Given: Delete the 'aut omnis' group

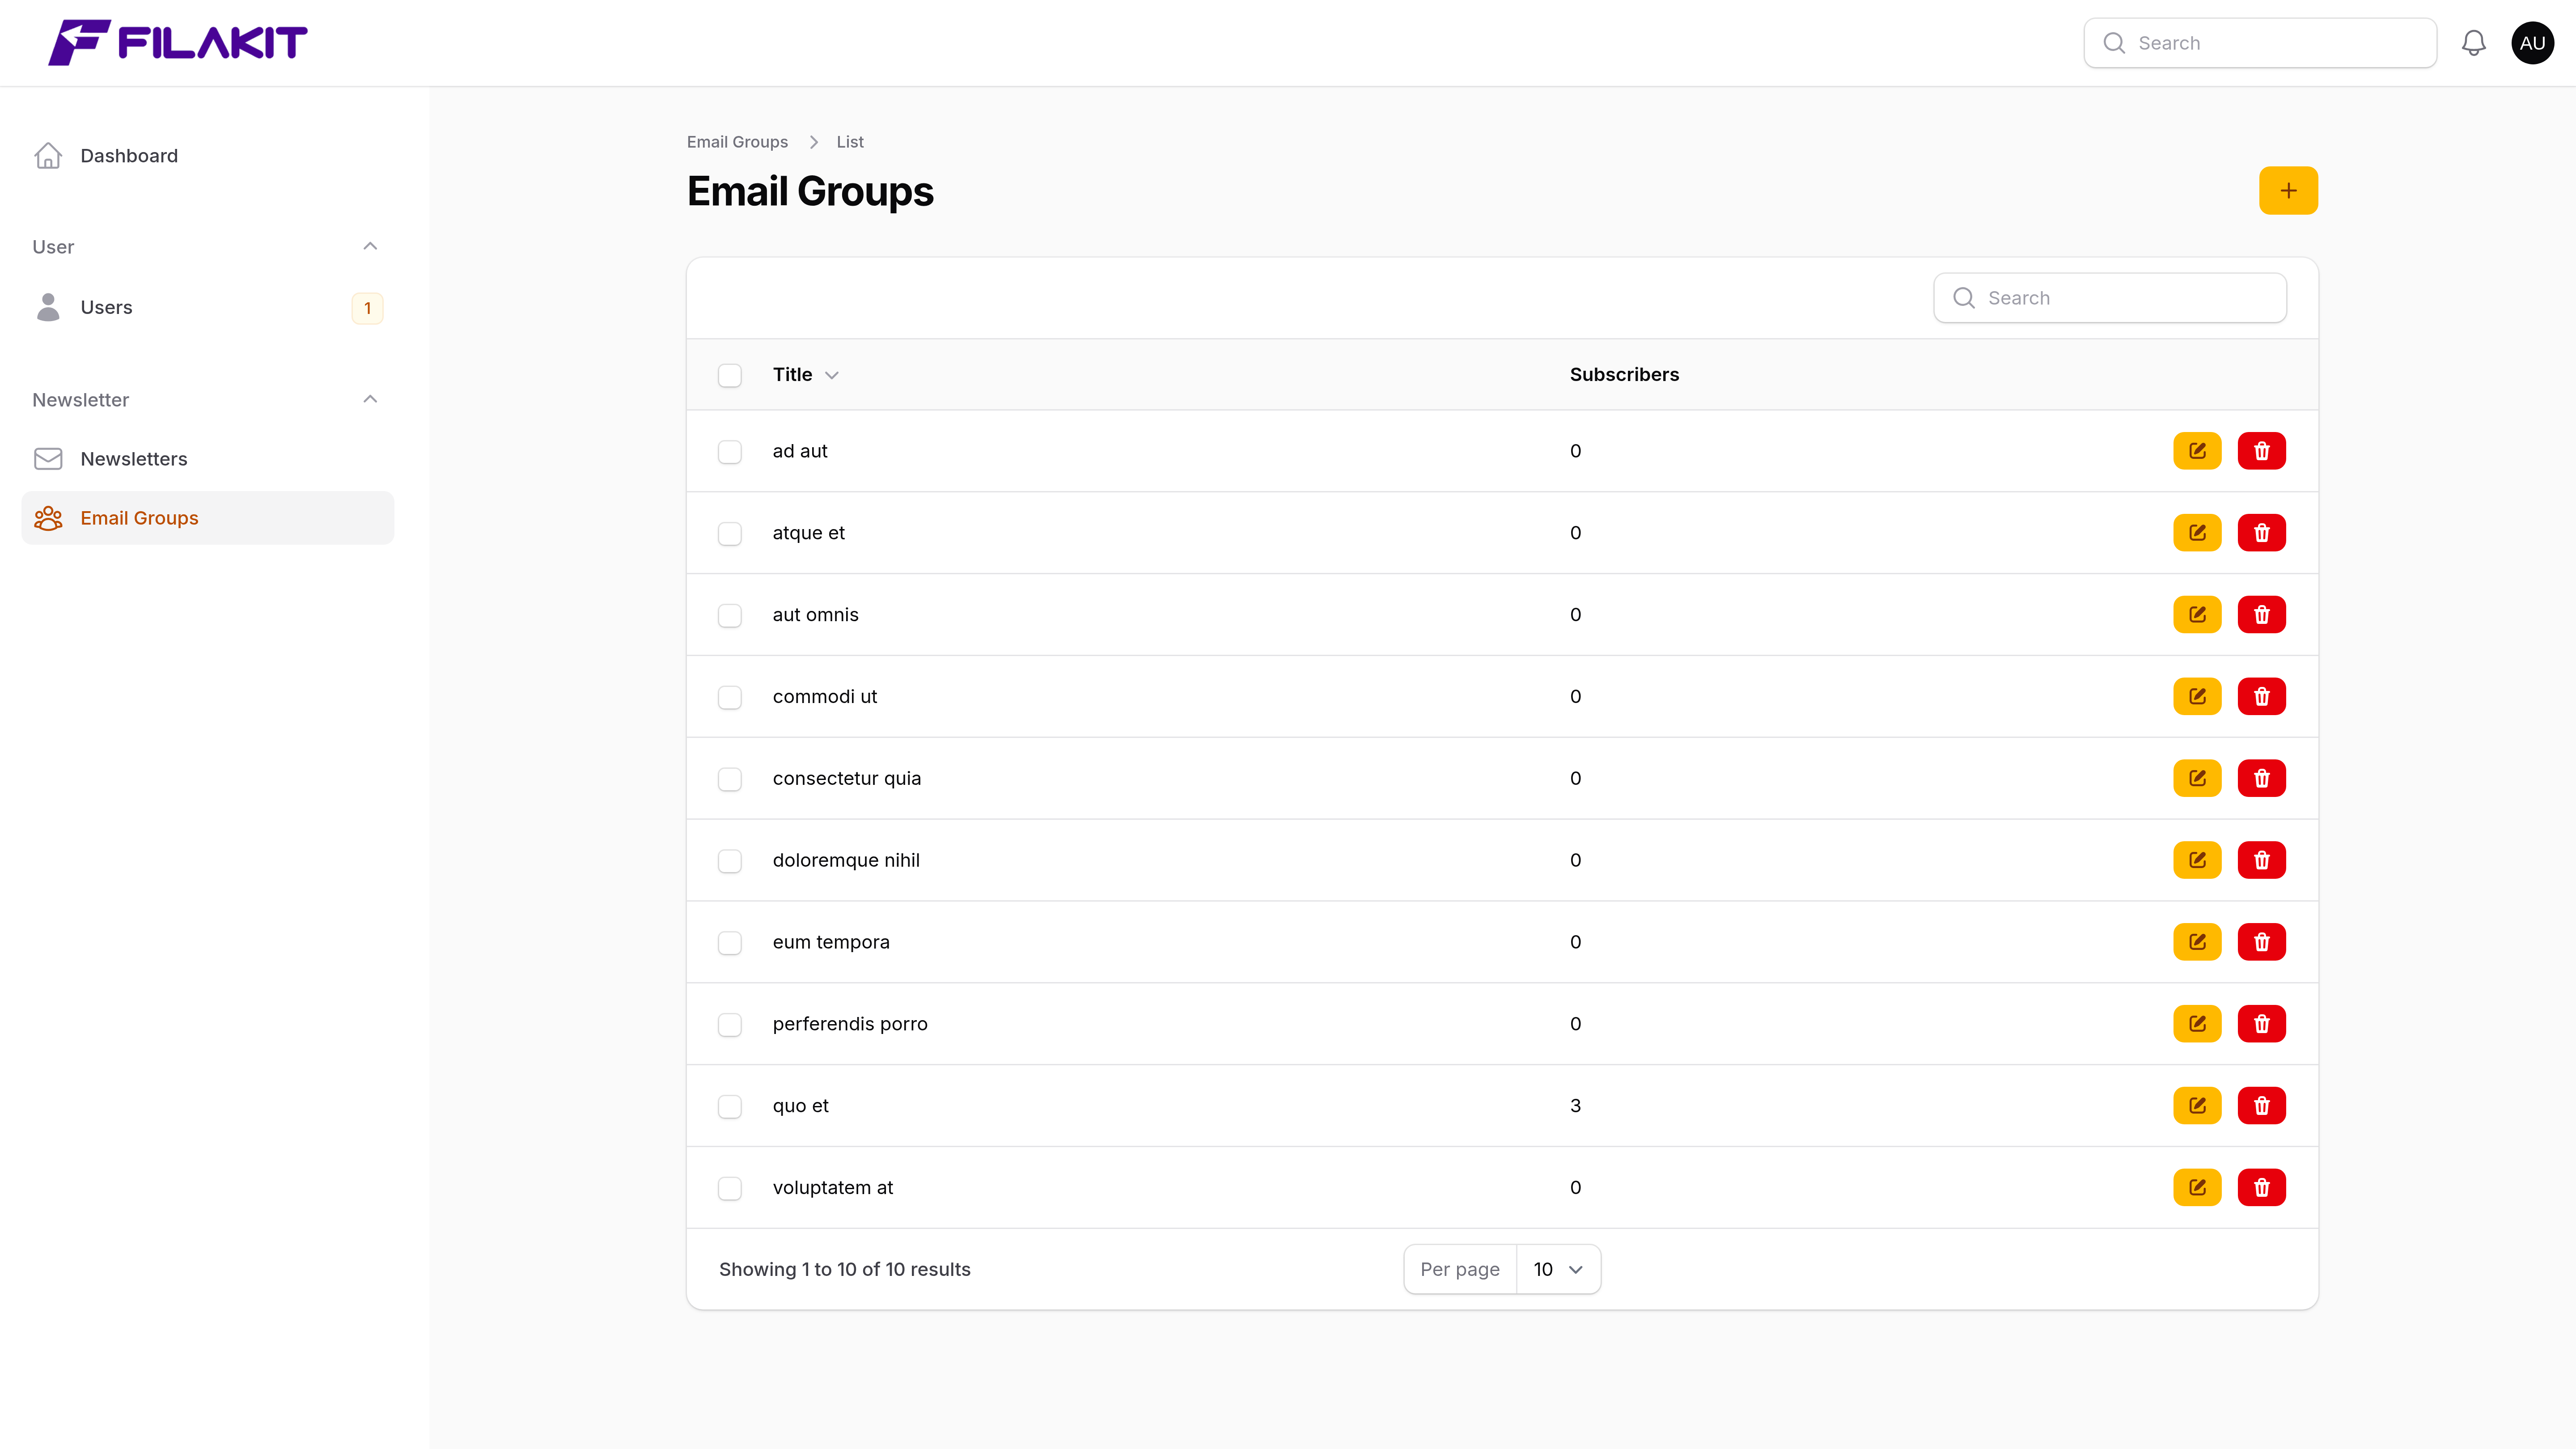Looking at the screenshot, I should tap(2261, 615).
